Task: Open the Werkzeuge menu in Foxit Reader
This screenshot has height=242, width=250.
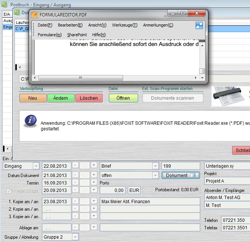Action: 125,25
